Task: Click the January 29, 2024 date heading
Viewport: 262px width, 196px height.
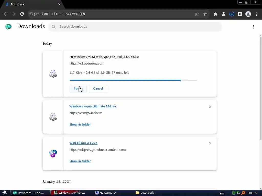Action: click(57, 181)
